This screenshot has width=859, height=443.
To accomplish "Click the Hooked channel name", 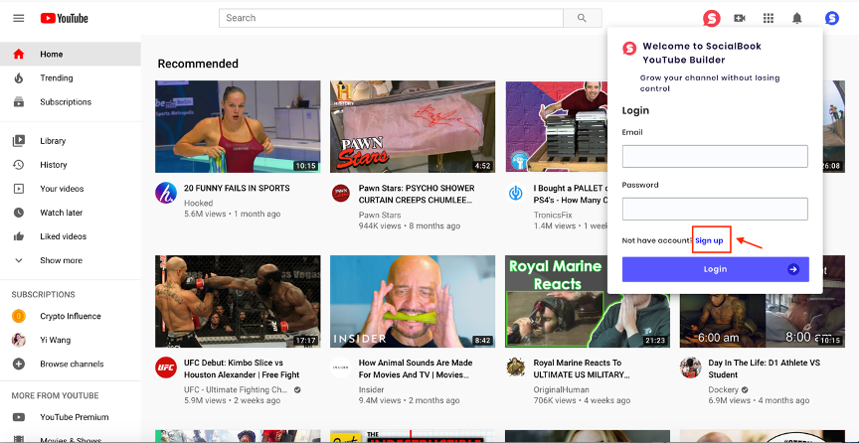I will (198, 204).
